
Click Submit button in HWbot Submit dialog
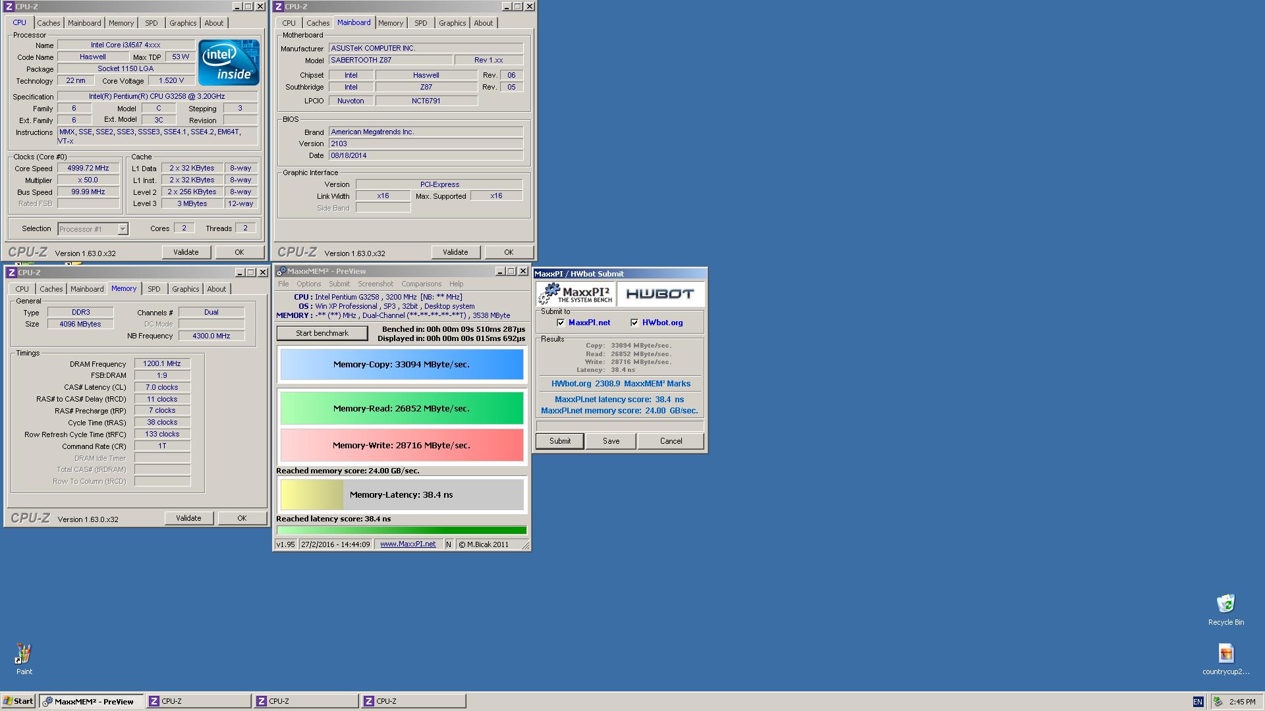560,441
